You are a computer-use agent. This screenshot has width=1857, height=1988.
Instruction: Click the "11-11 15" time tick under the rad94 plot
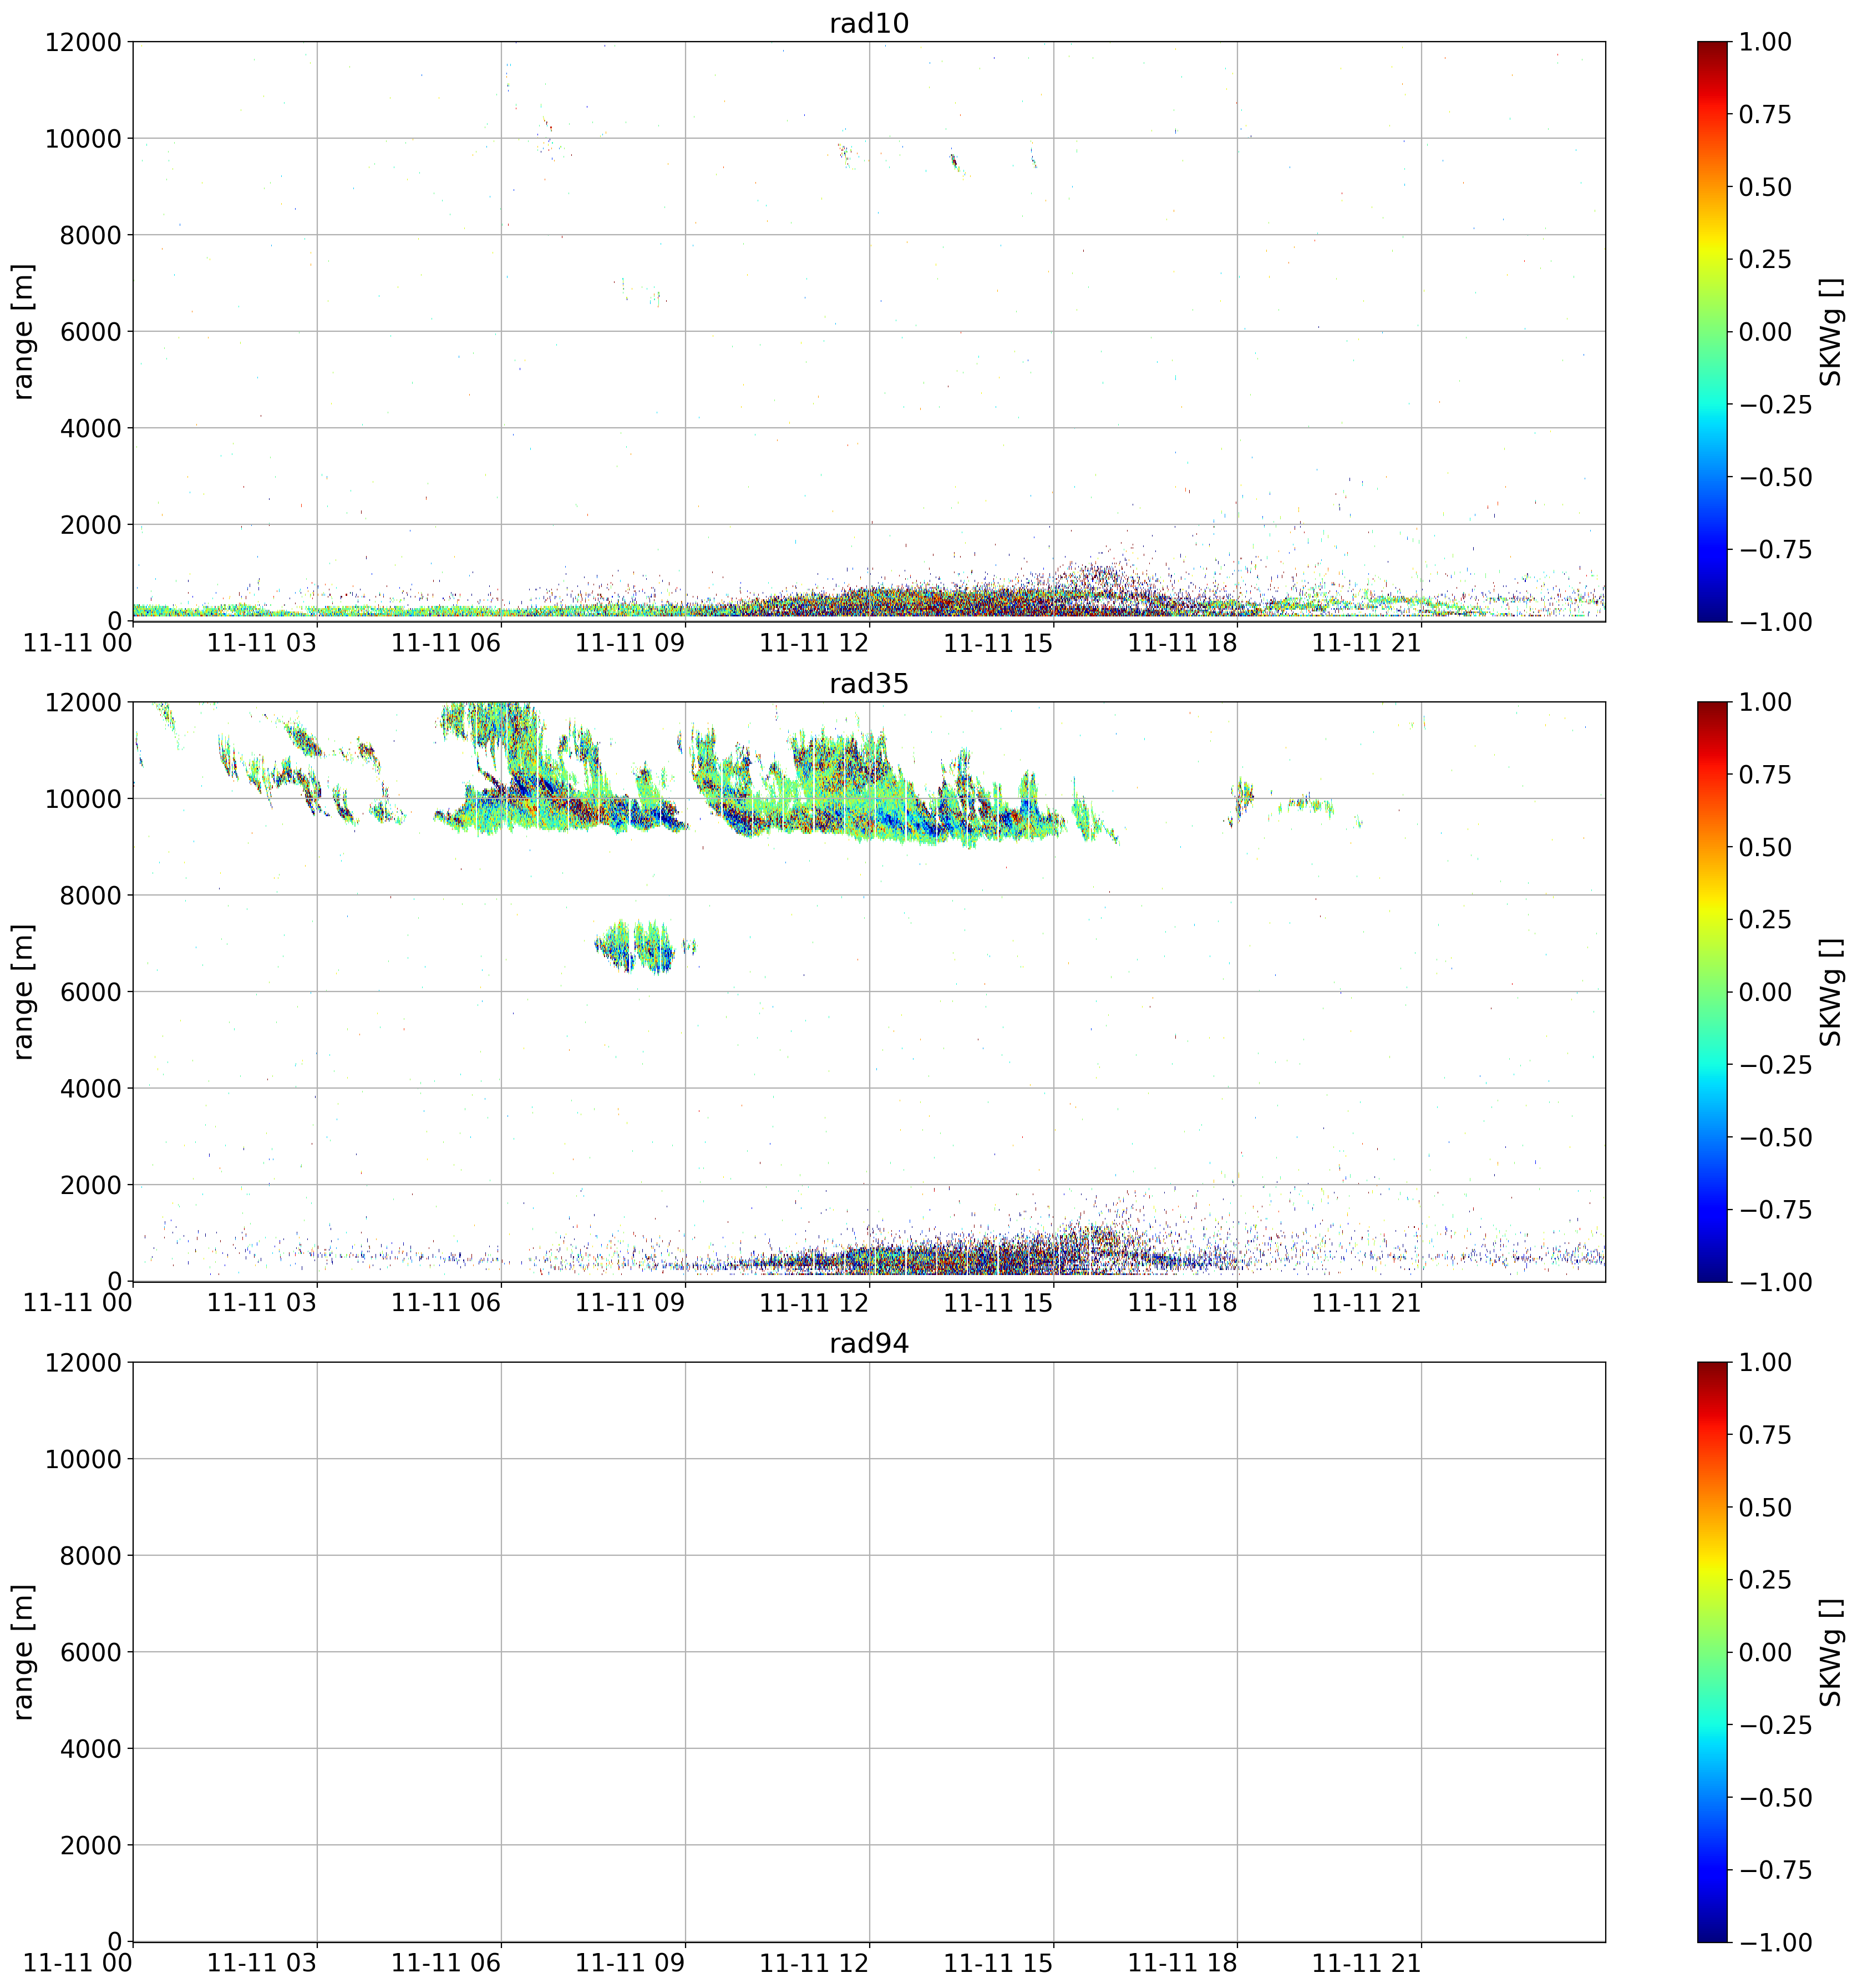998,1963
